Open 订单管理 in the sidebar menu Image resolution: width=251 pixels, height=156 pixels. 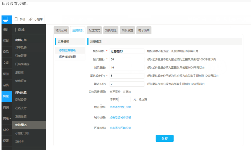[21, 56]
